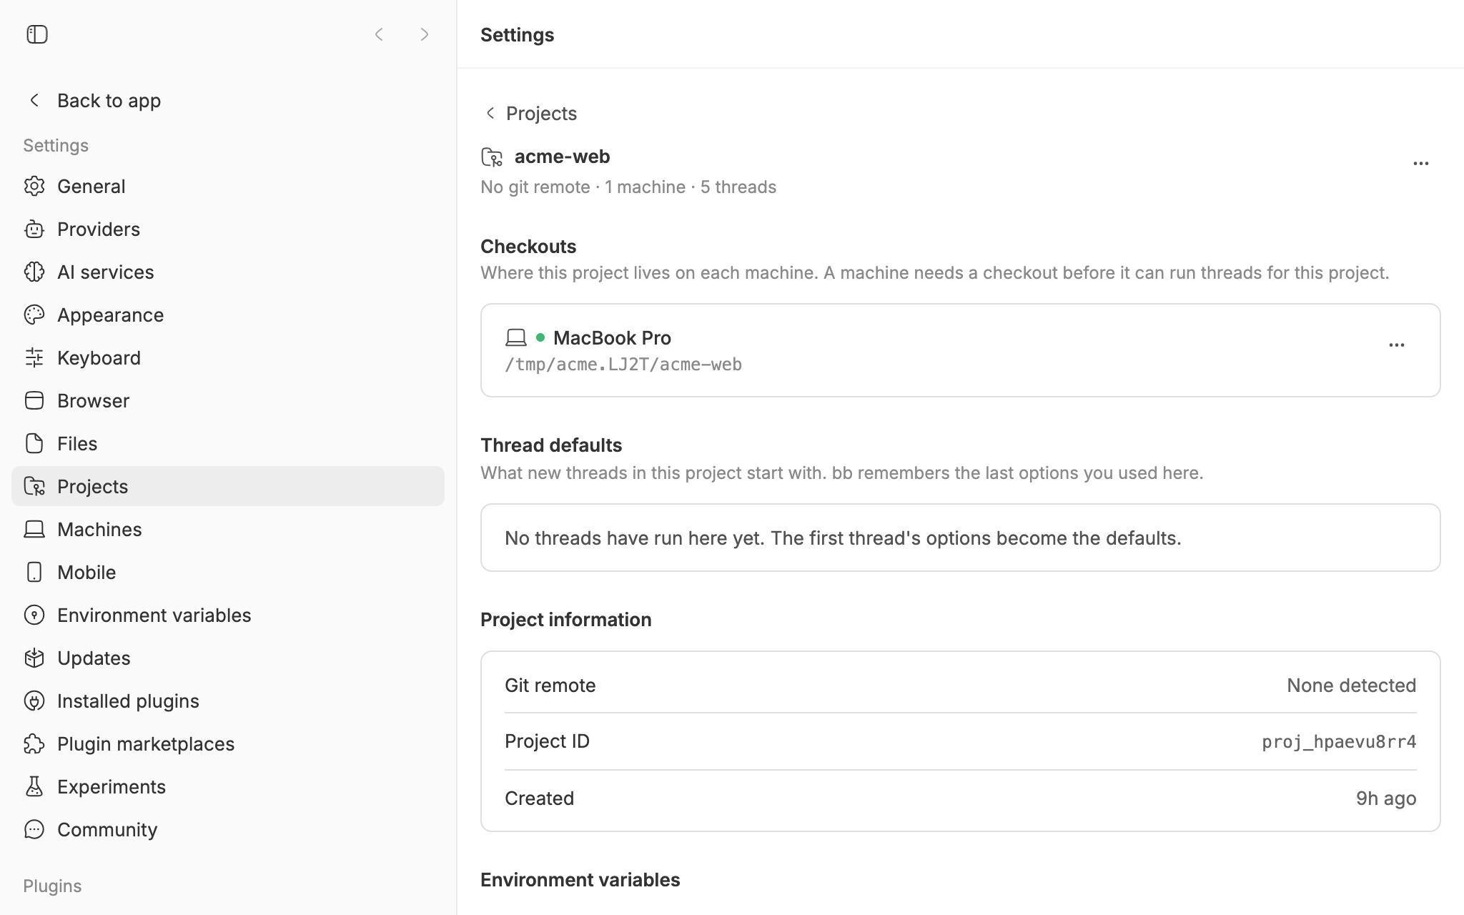Click the 9h ago created value

coord(1386,798)
